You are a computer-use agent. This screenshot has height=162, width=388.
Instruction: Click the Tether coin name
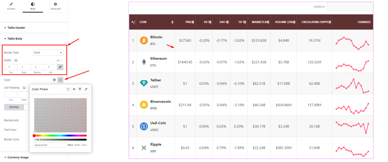pyautogui.click(x=156, y=80)
